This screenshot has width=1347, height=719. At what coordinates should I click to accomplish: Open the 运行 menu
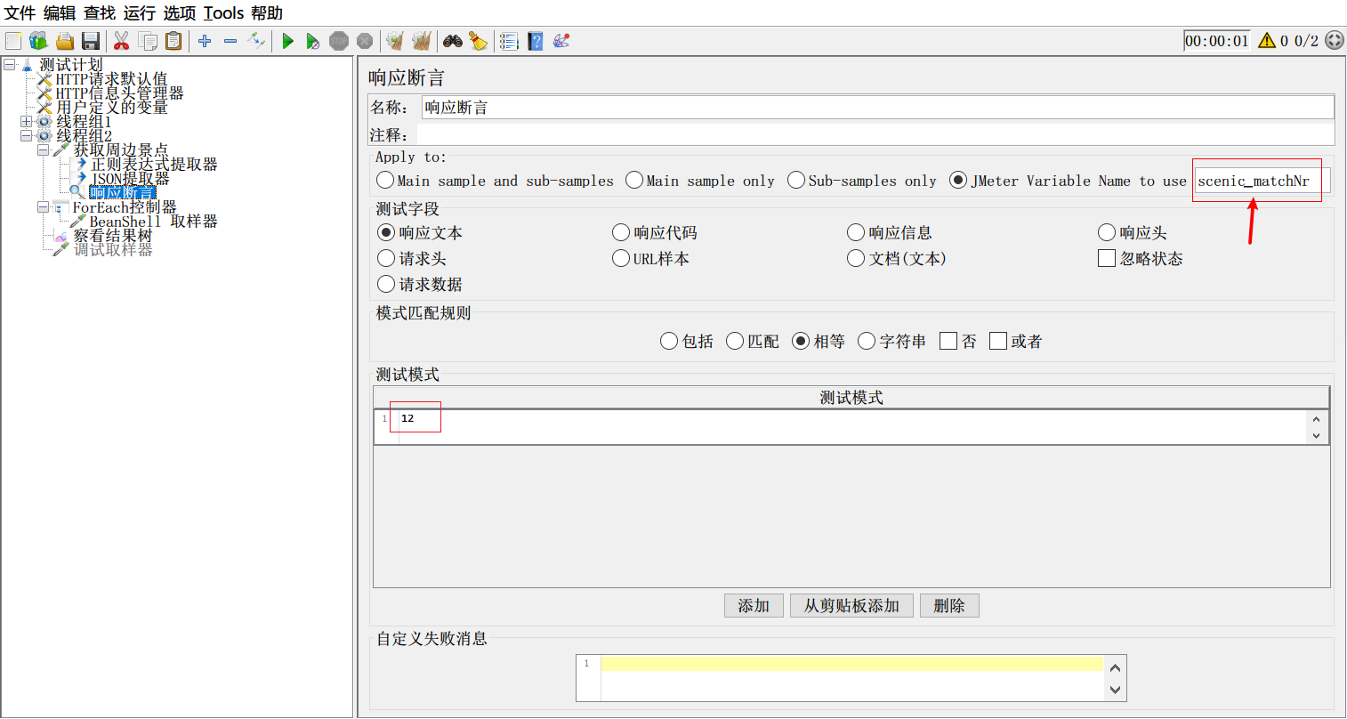click(x=139, y=13)
